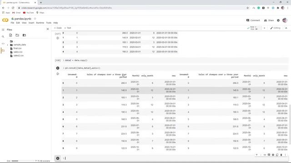Open the Runtime menu

(40, 23)
